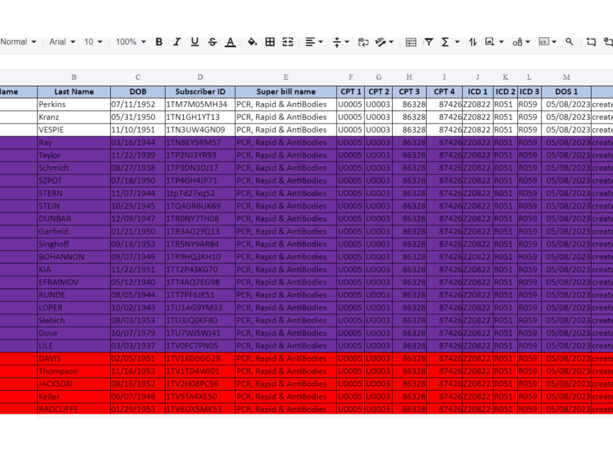This screenshot has height=460, width=613.
Task: Select column E header
Action: 286,77
